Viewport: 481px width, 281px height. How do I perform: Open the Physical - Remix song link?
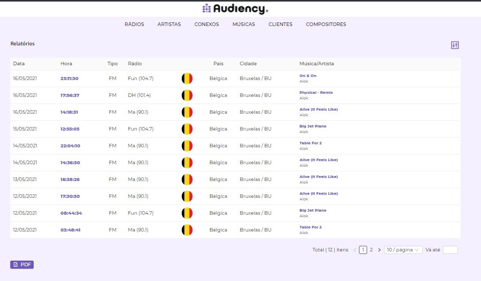(x=316, y=93)
